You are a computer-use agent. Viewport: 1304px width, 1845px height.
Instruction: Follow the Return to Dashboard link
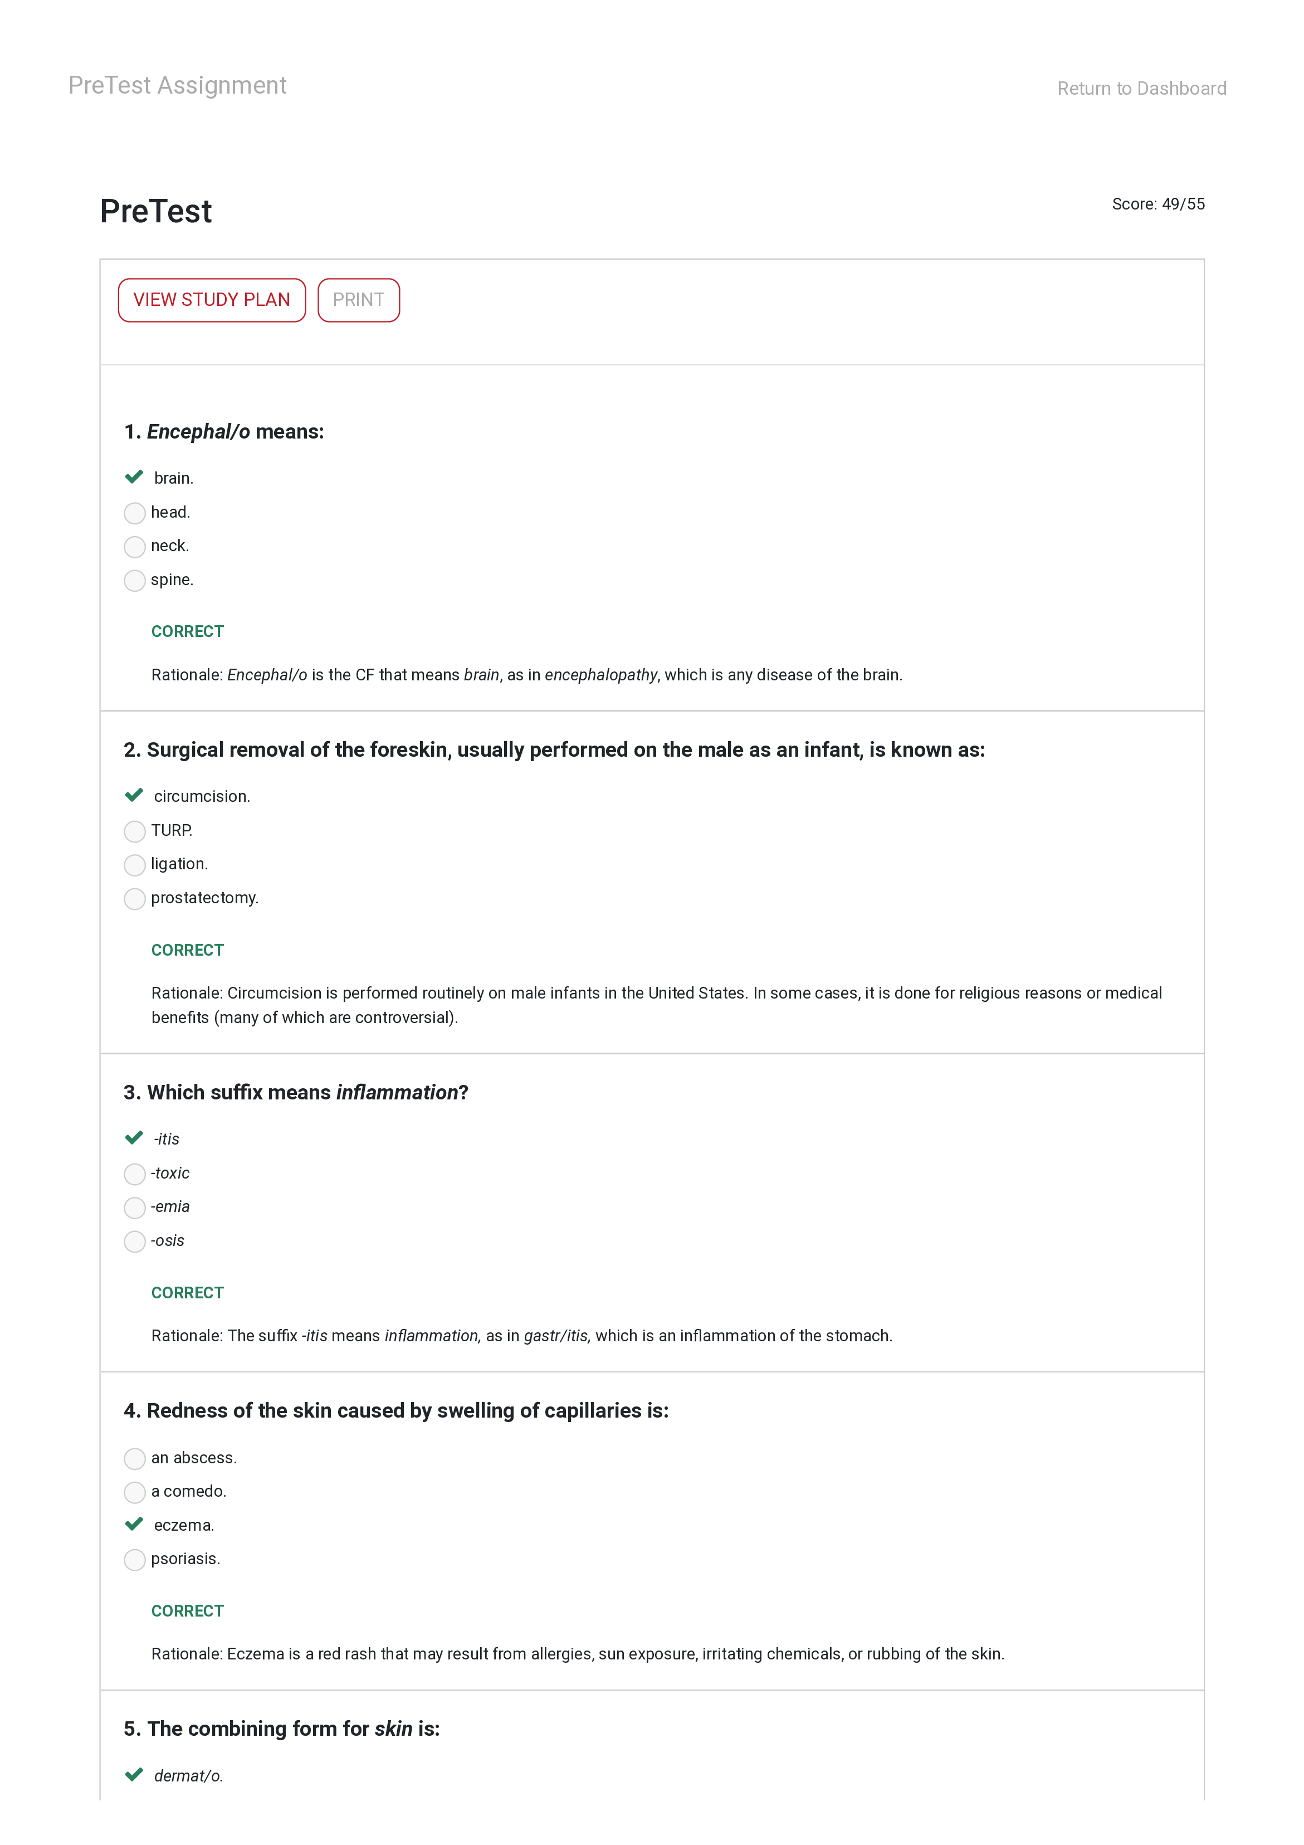pos(1141,89)
